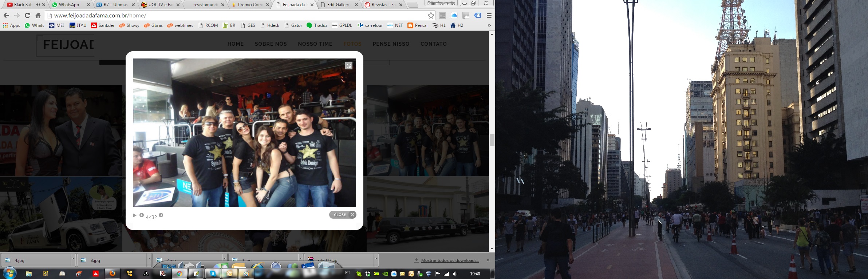Open the downloaded 3.jpg file

pos(112,260)
